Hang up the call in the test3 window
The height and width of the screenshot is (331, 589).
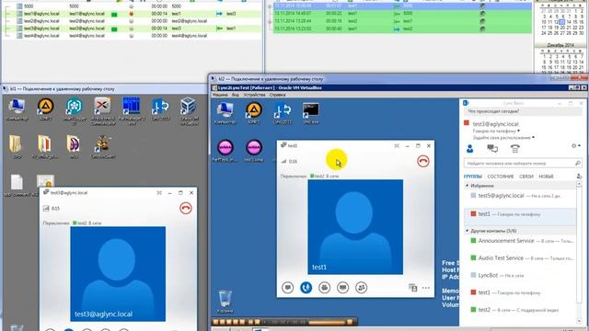click(423, 162)
